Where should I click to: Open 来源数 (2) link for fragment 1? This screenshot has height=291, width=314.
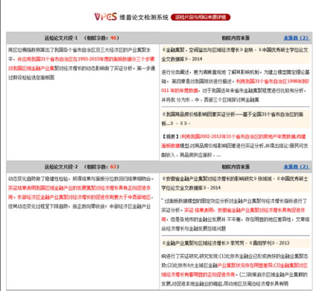click(x=296, y=38)
